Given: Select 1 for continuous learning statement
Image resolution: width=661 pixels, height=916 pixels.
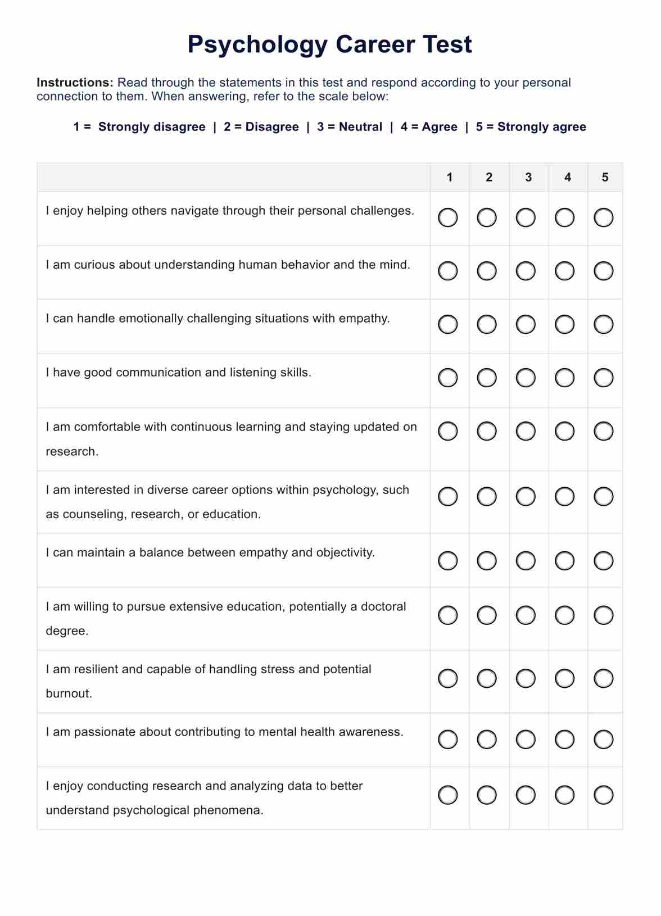Looking at the screenshot, I should click(447, 431).
